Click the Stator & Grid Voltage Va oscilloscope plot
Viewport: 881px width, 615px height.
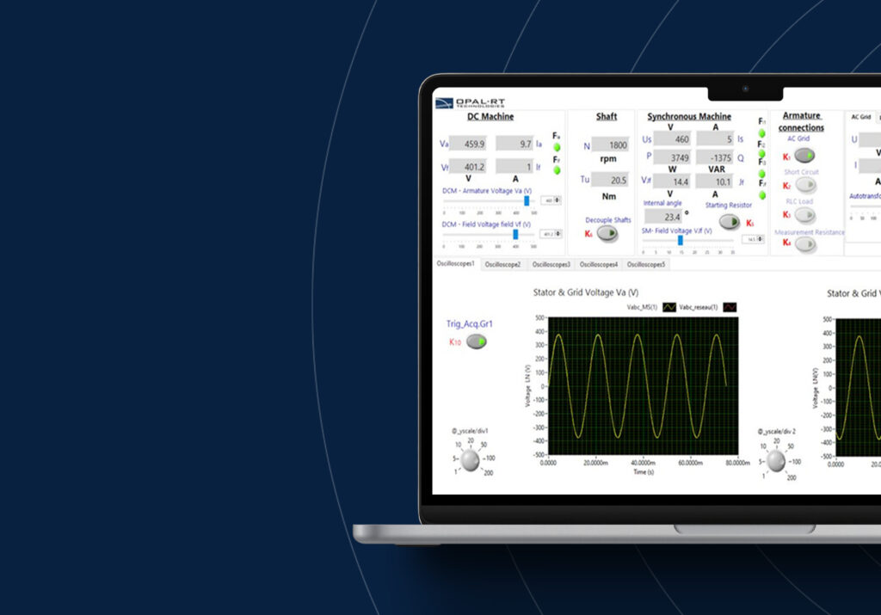(x=643, y=386)
